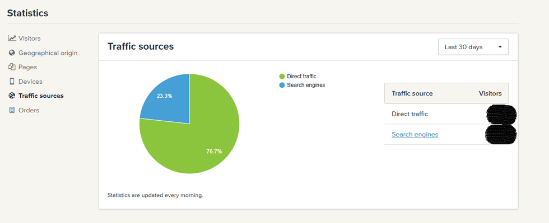Click the Geographical origin globe icon
Image resolution: width=549 pixels, height=223 pixels.
point(12,53)
